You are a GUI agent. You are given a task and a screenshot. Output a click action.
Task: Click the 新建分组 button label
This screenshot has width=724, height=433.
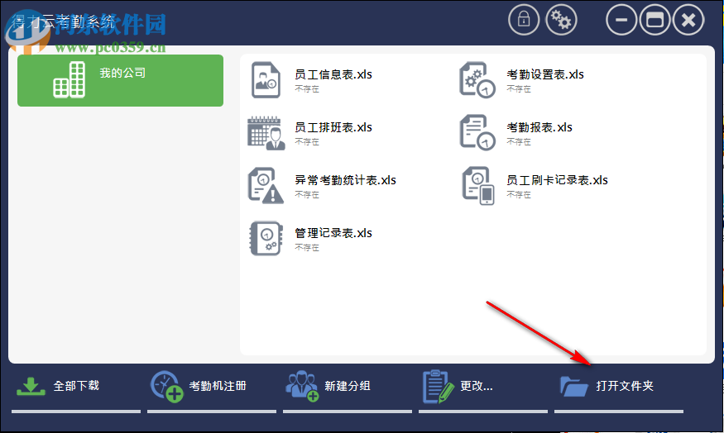(348, 386)
